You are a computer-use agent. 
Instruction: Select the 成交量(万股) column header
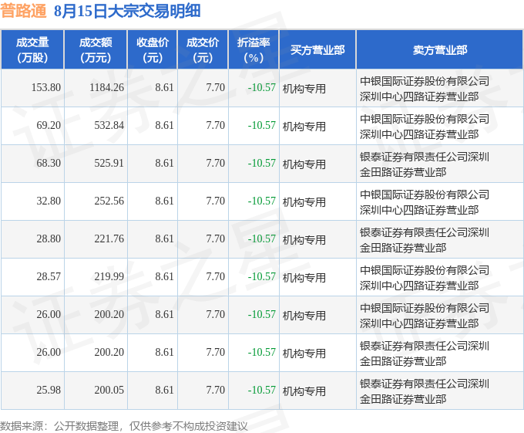pos(32,50)
